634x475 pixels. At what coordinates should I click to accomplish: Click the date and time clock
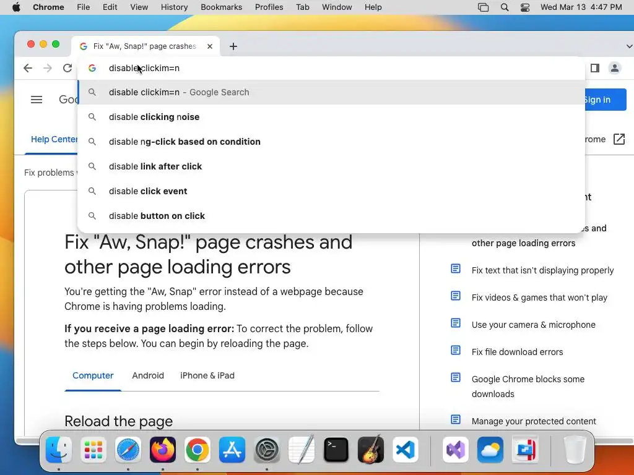581,7
